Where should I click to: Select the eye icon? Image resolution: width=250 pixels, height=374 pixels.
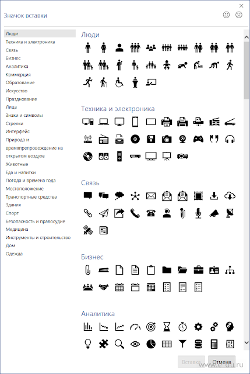click(x=135, y=344)
